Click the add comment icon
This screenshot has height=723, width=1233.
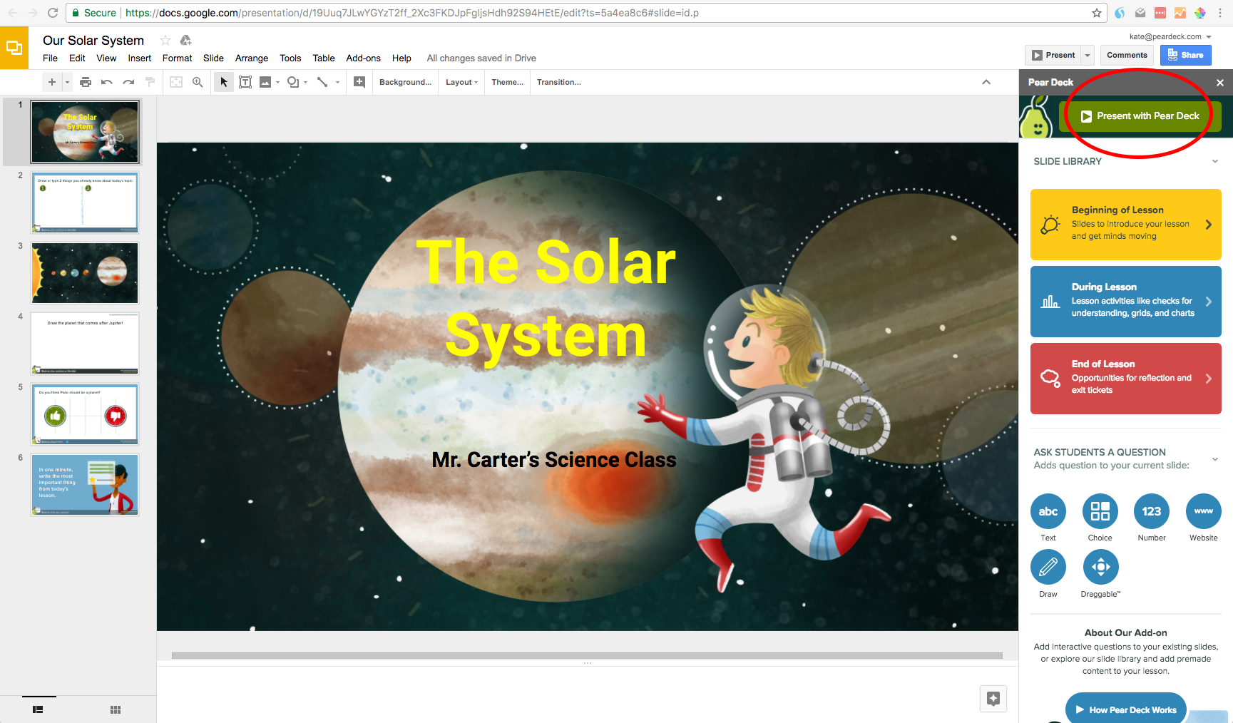pyautogui.click(x=359, y=82)
